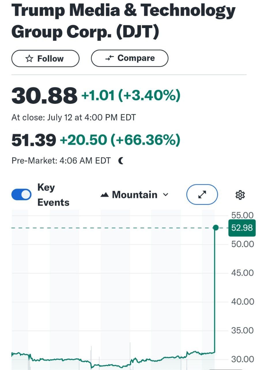Click the 51.39 pre-market price
This screenshot has height=370, width=258.
pos(33,140)
